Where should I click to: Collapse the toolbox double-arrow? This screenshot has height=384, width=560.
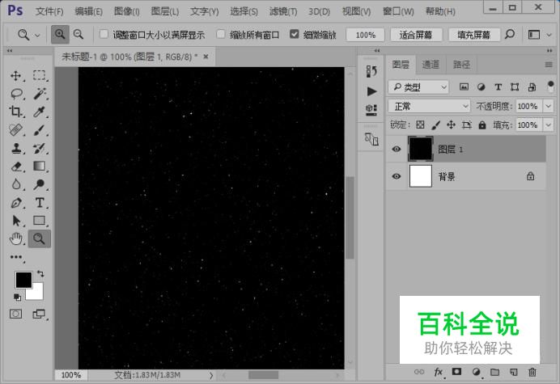coord(10,51)
